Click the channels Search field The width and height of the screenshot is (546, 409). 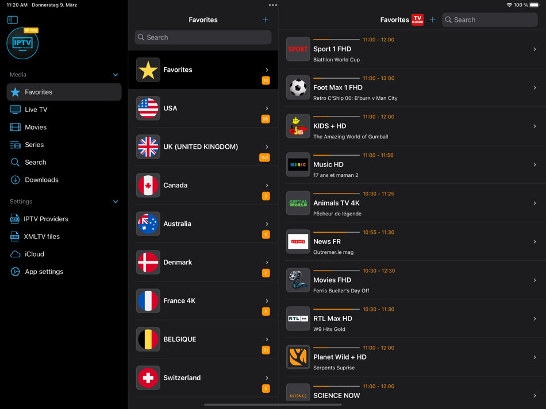[490, 20]
